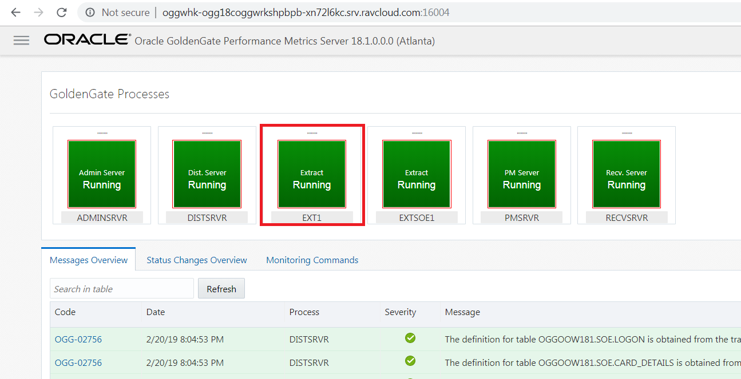This screenshot has height=379, width=741.
Task: Click the date in the CARD_DETAILS row
Action: [x=185, y=362]
